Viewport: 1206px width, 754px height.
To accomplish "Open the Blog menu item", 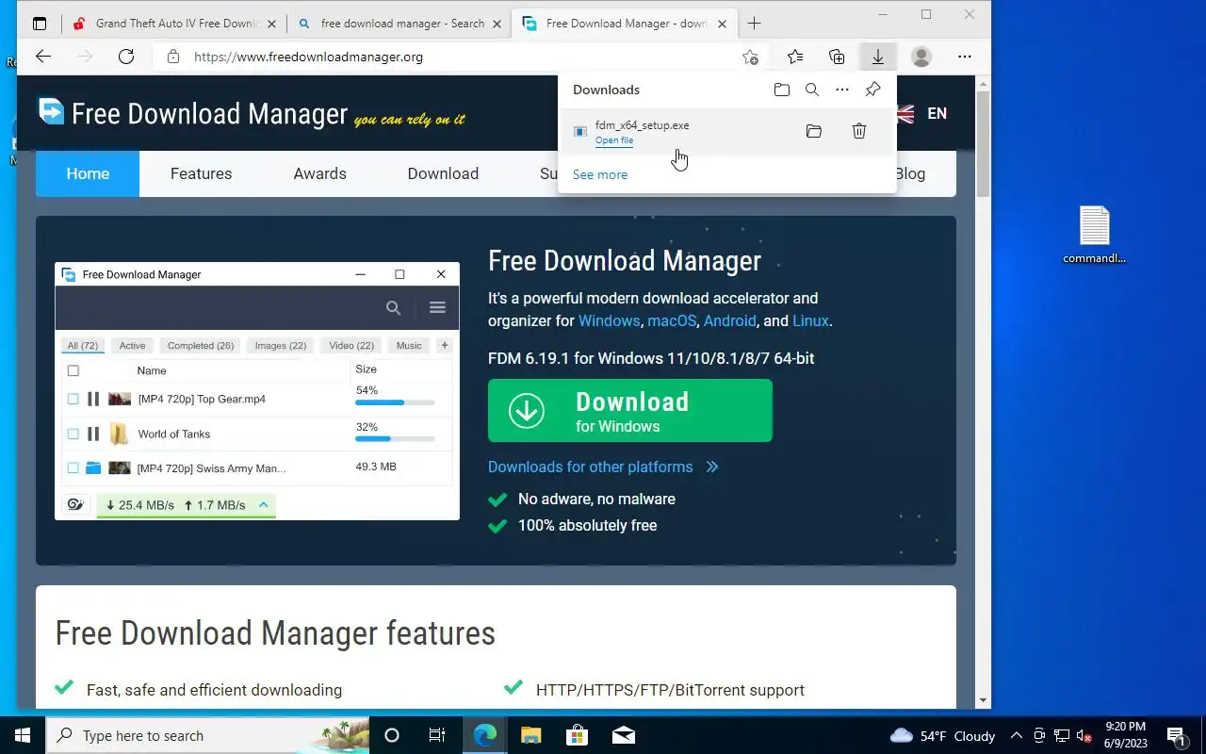I will tap(910, 173).
